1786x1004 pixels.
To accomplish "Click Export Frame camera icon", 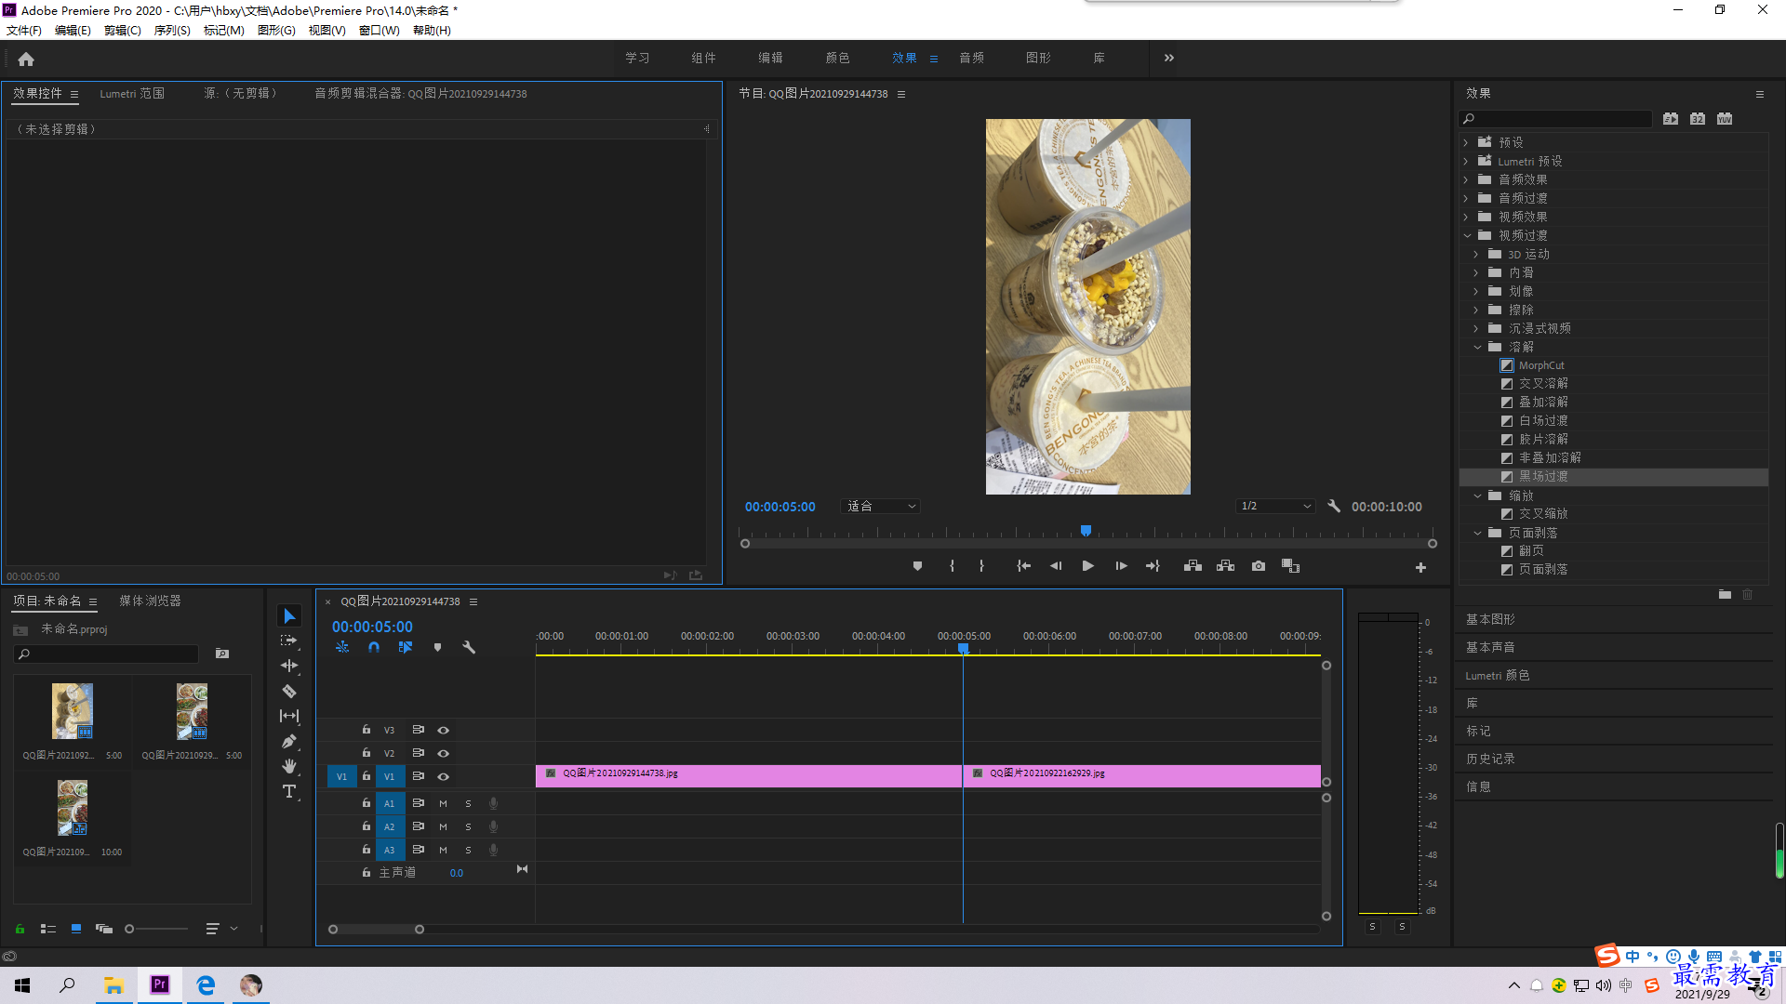I will (1259, 566).
